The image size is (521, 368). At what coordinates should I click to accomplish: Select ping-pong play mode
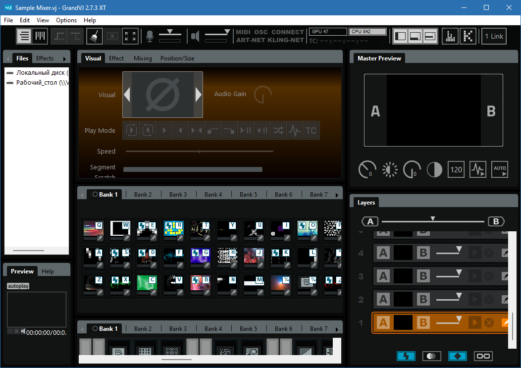tap(197, 130)
